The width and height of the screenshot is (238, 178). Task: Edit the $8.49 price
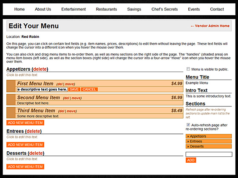(x=177, y=111)
